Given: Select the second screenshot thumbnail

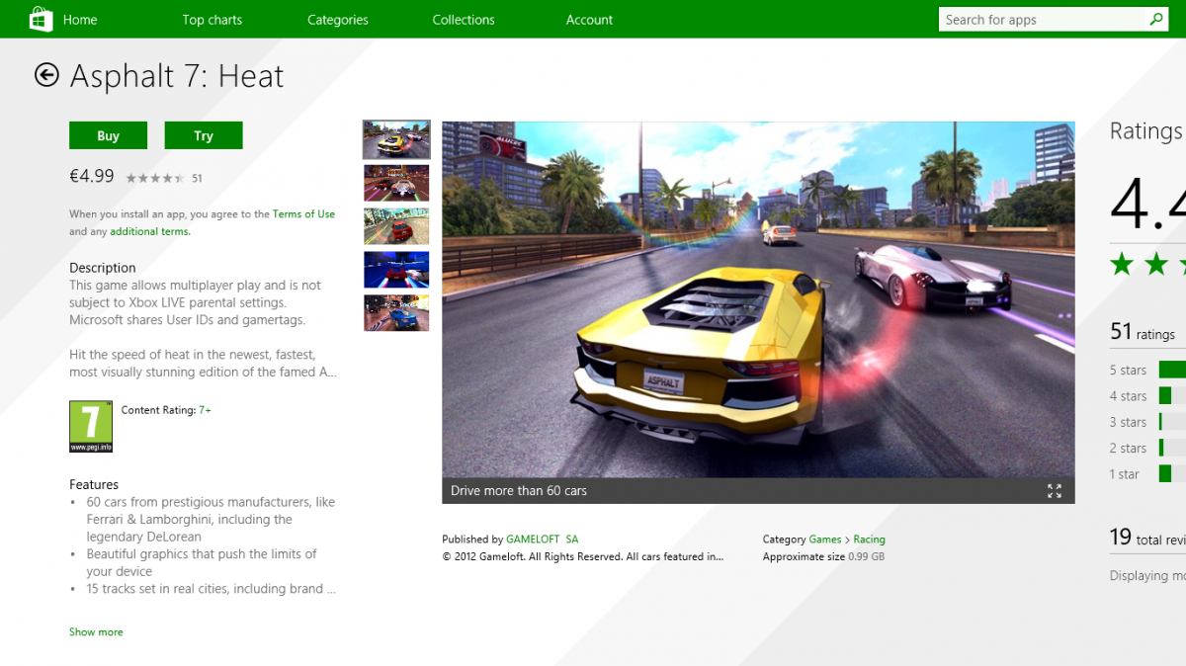Looking at the screenshot, I should 396,183.
